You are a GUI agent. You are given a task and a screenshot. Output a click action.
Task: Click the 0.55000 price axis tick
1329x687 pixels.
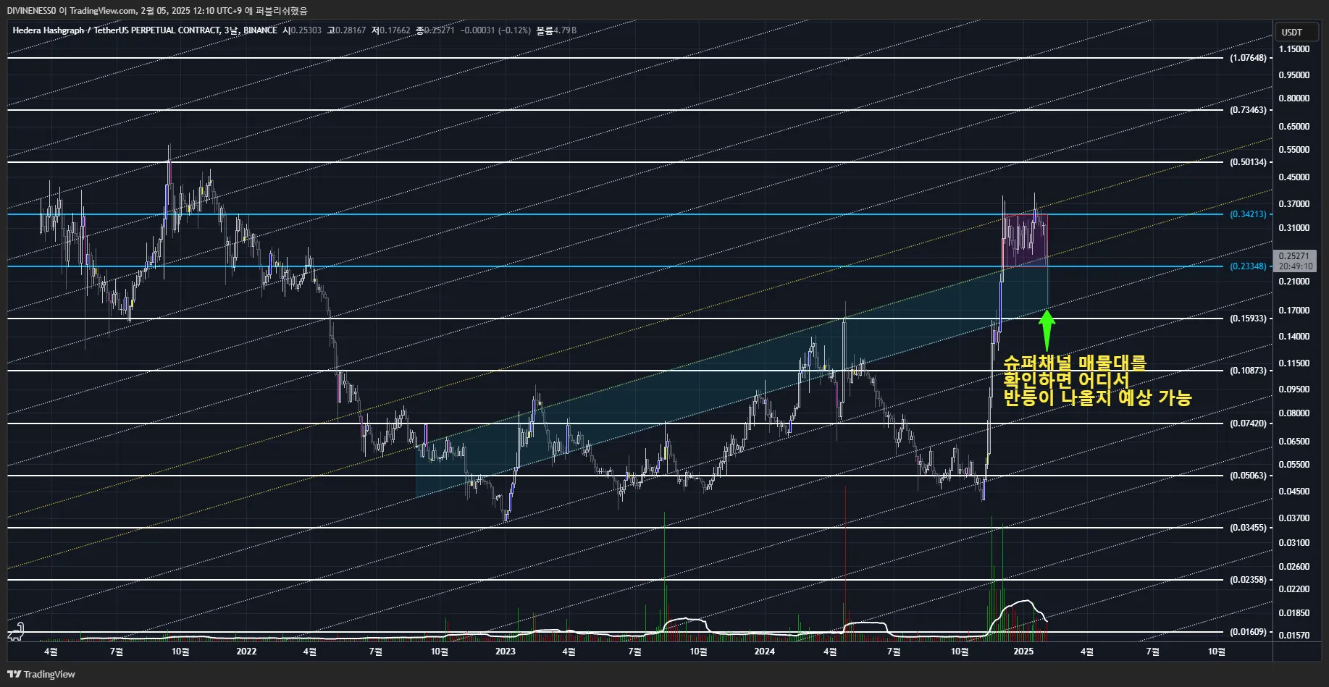point(1294,150)
